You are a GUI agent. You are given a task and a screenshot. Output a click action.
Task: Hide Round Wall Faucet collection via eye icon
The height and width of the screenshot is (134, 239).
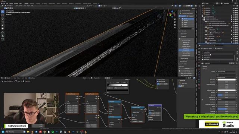point(233,31)
